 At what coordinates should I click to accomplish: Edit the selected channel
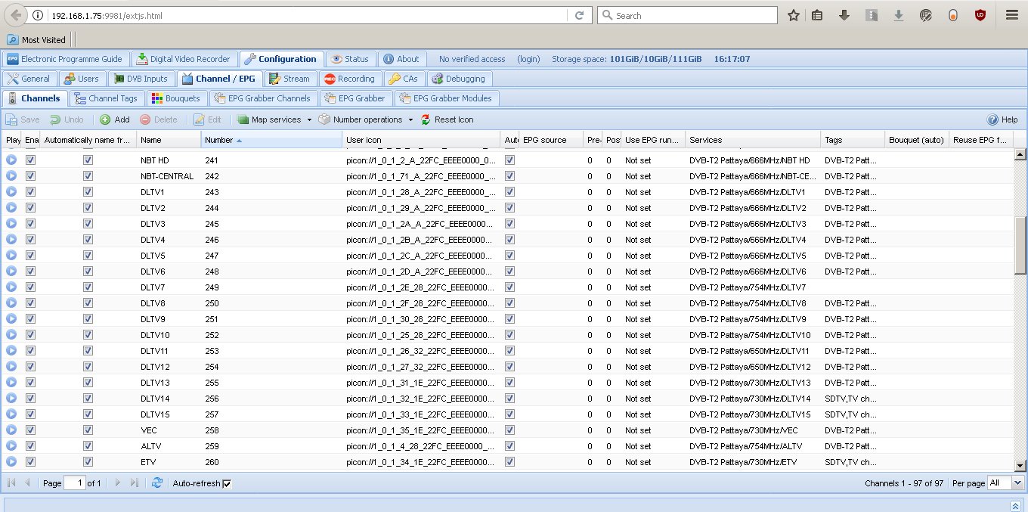click(207, 119)
